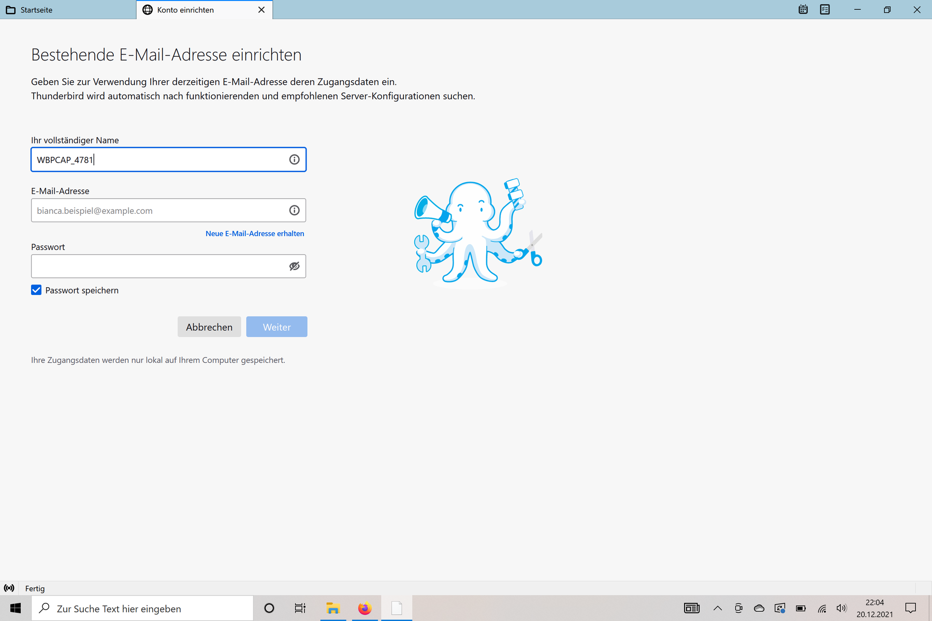Focus the Passwort input field
The height and width of the screenshot is (621, 932).
(x=169, y=266)
